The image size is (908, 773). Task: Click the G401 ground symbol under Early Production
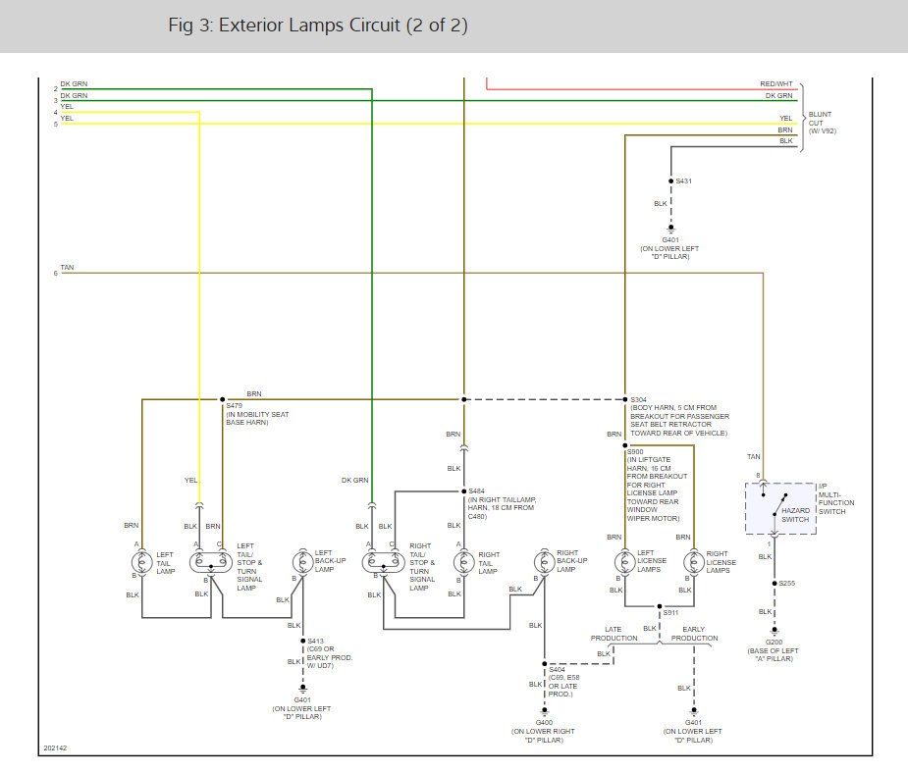point(694,711)
